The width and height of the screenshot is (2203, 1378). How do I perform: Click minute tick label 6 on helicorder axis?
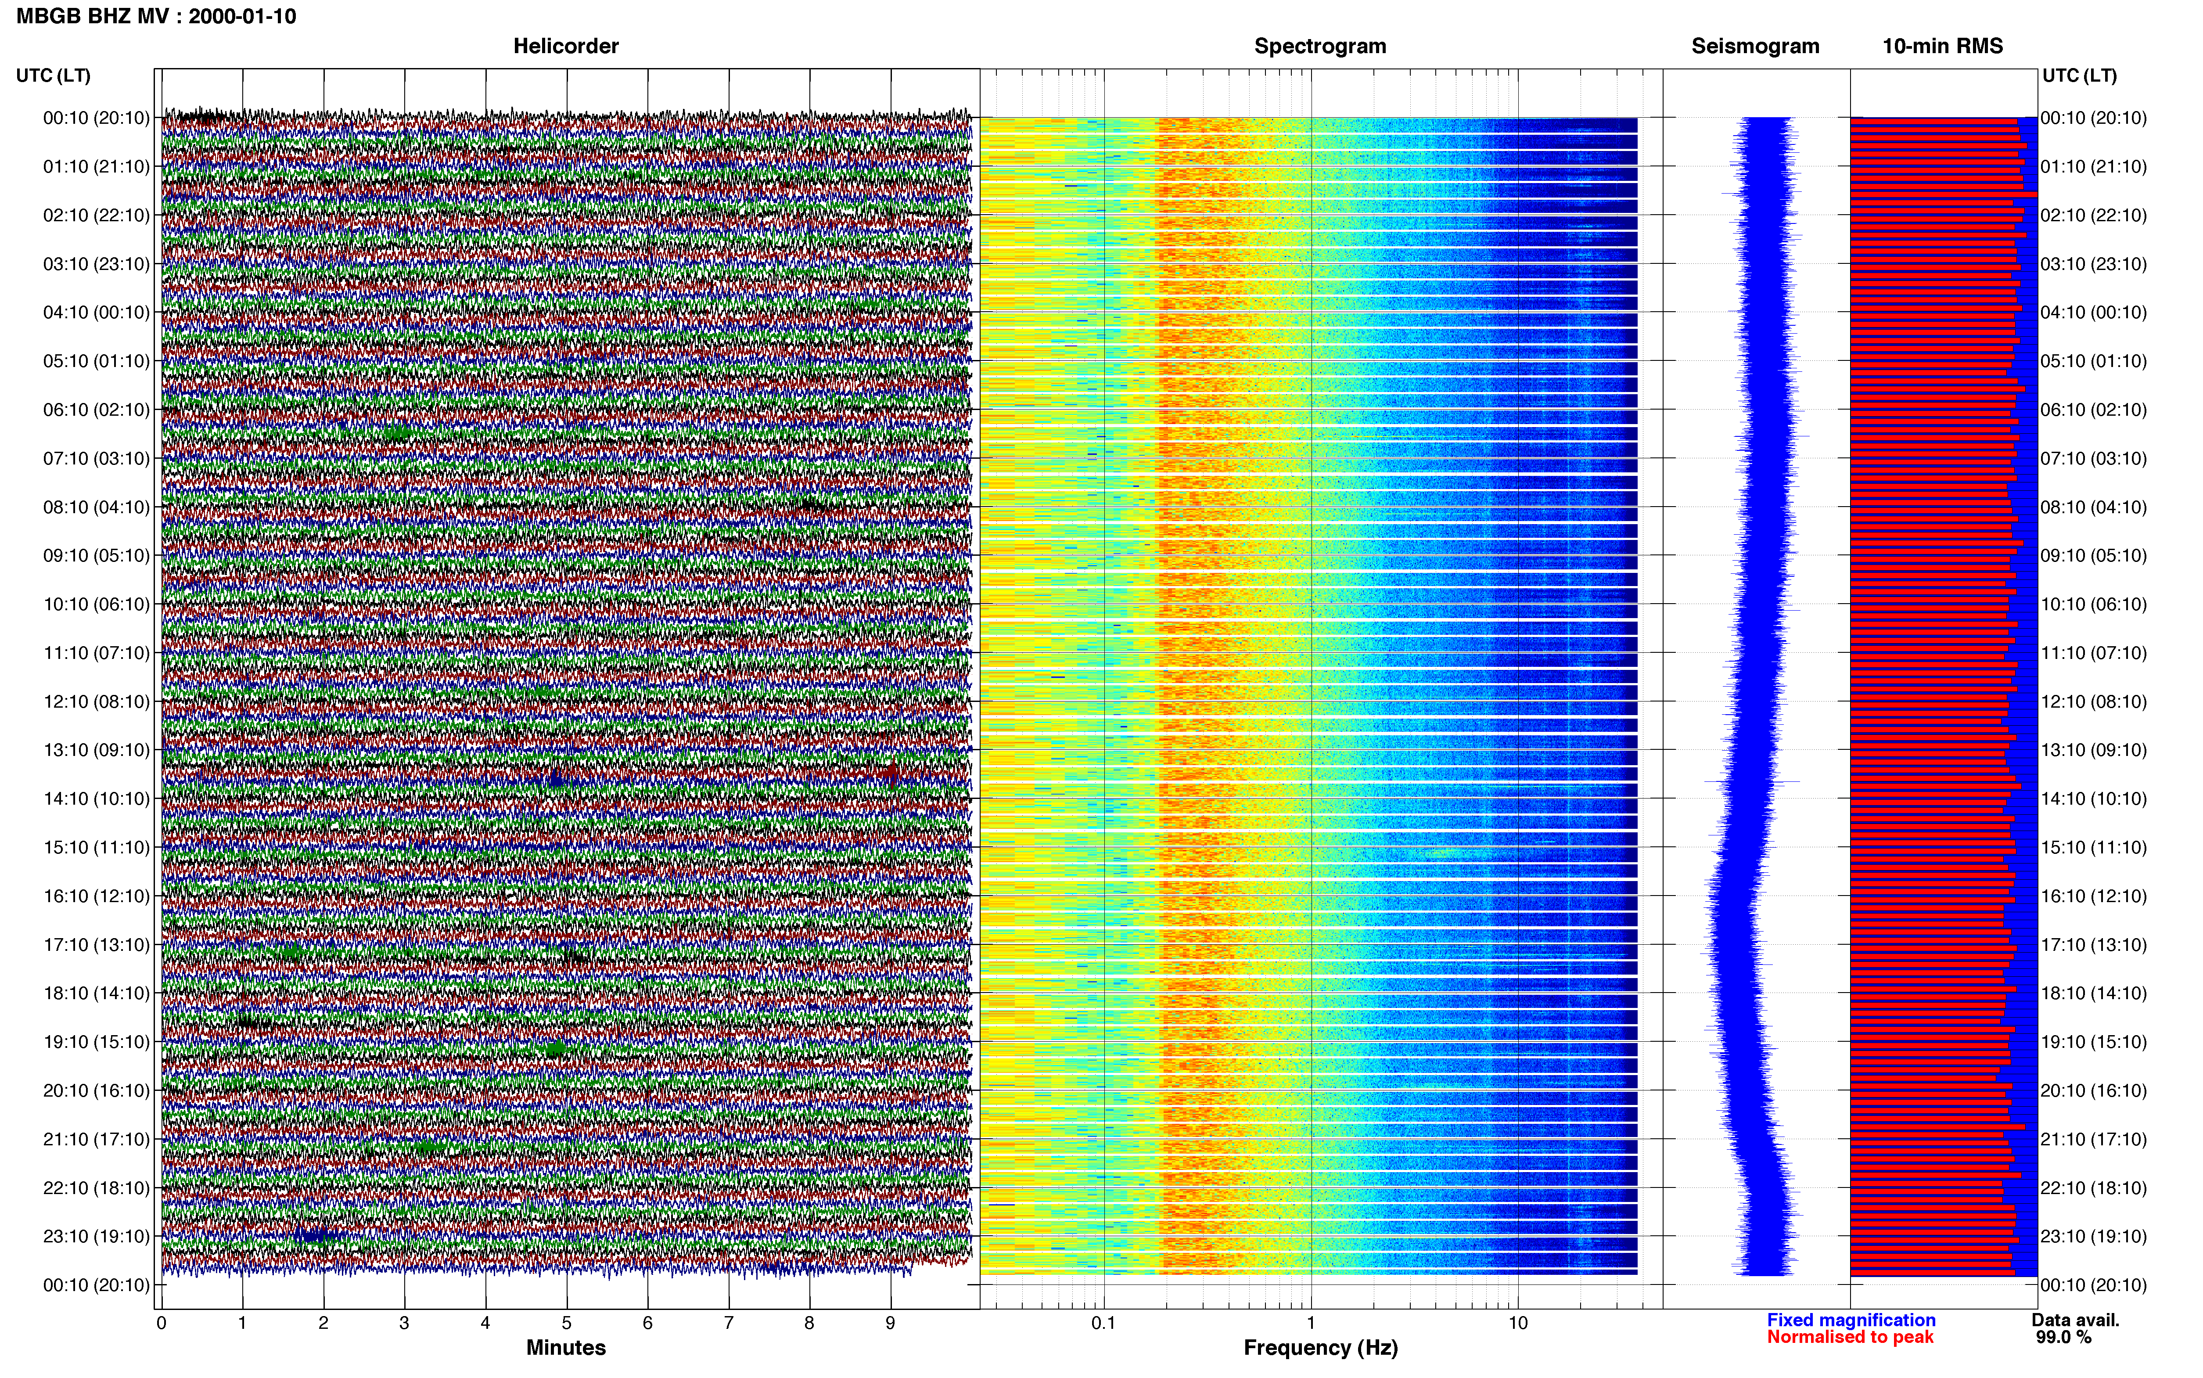648,1323
